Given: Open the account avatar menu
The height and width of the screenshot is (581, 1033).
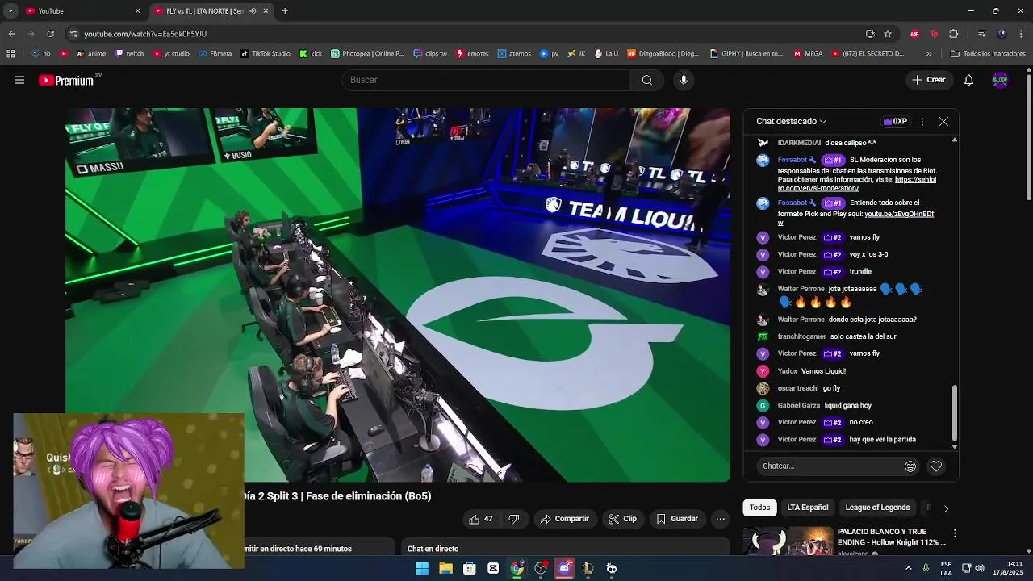Looking at the screenshot, I should click(x=1000, y=80).
